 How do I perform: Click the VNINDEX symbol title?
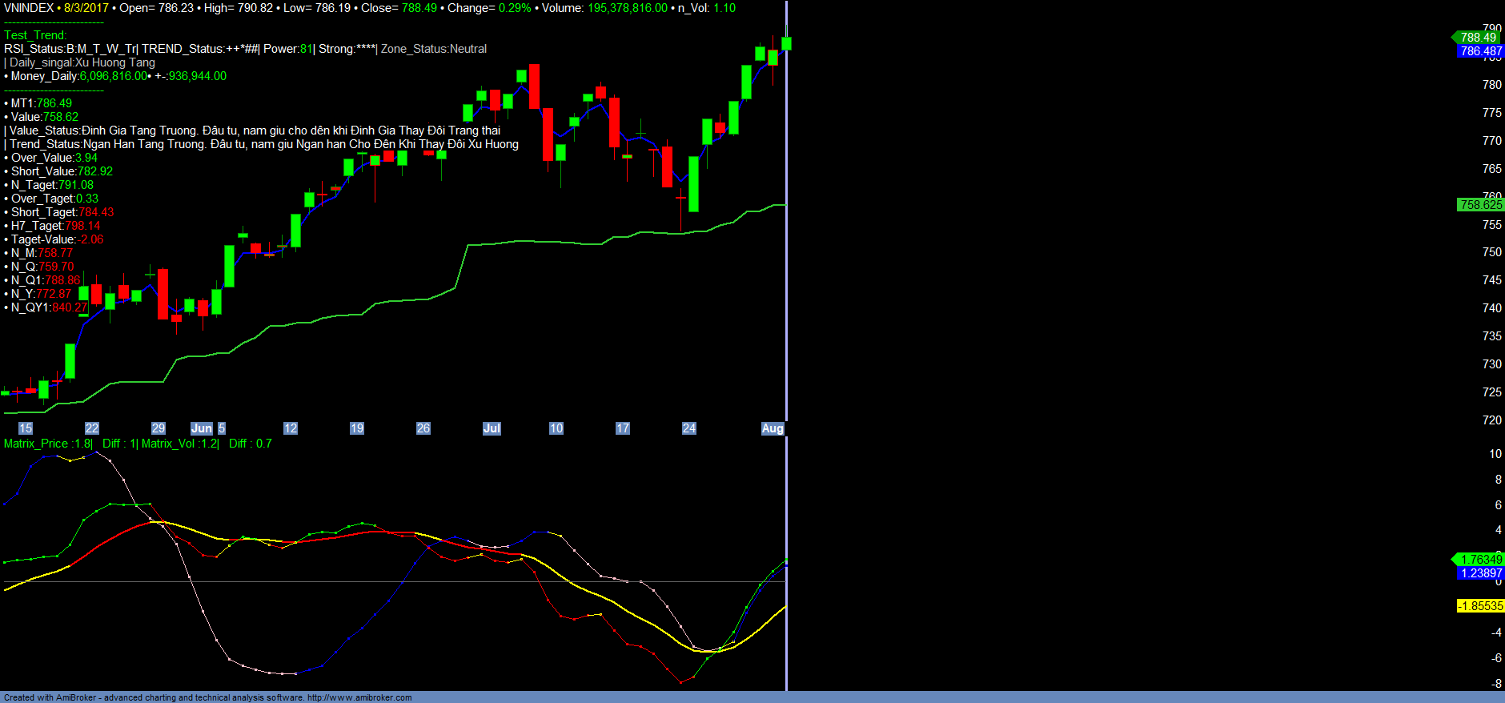pos(29,8)
